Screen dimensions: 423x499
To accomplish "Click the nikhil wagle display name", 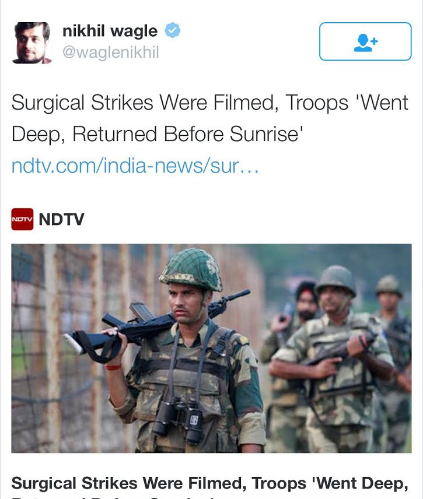I will coord(110,31).
